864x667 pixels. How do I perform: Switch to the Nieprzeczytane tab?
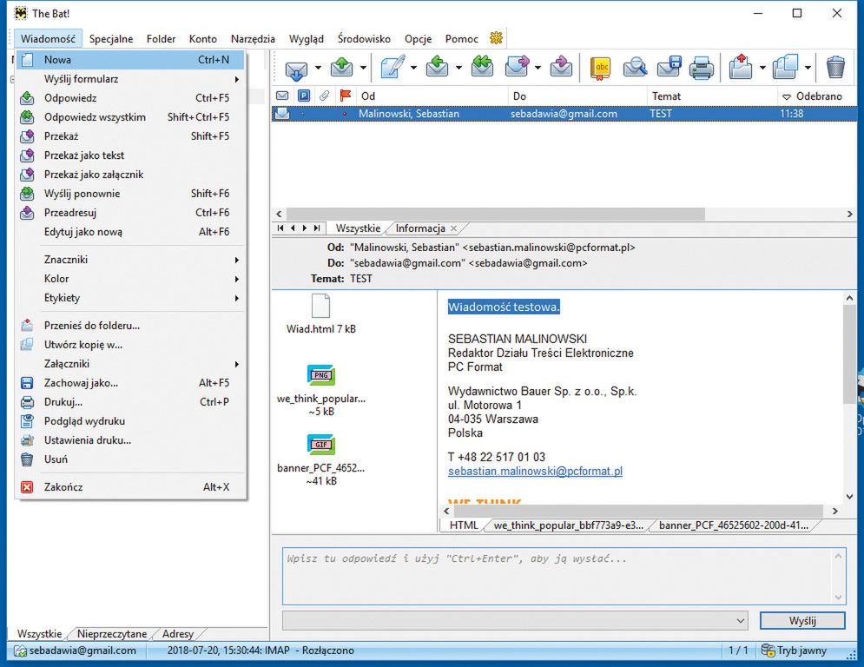coord(113,634)
